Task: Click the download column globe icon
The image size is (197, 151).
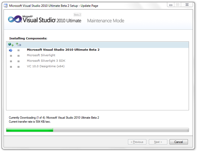Action: (x=11, y=44)
